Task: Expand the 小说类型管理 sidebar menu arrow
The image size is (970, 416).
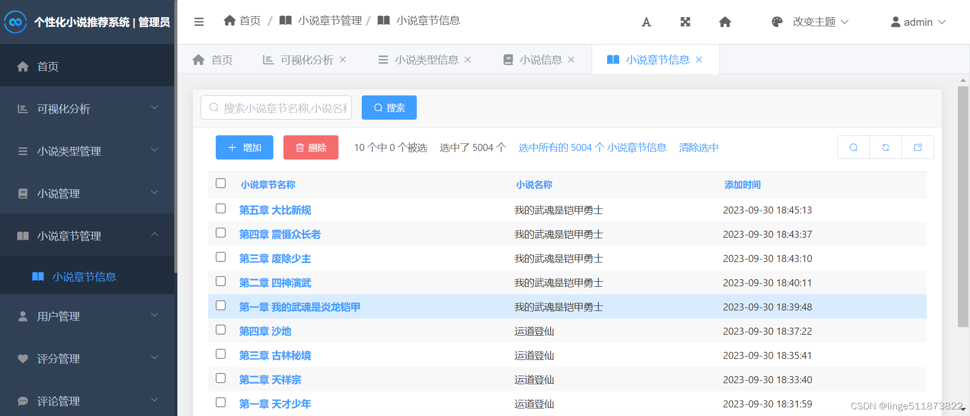Action: click(155, 150)
